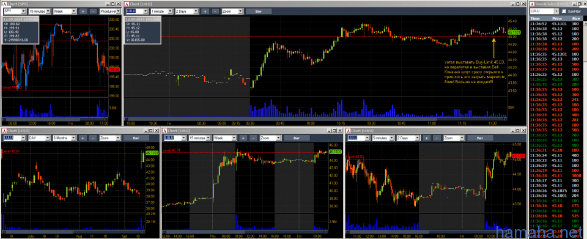Click plus button on LULU 5 minutes chart
587x239 pixels.
pyautogui.click(x=426, y=138)
